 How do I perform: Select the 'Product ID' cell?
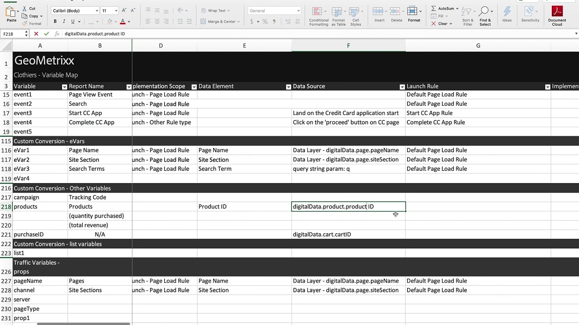(244, 207)
